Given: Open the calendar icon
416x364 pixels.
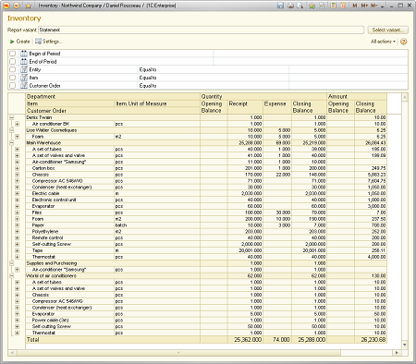Looking at the screenshot, I should point(343,6).
